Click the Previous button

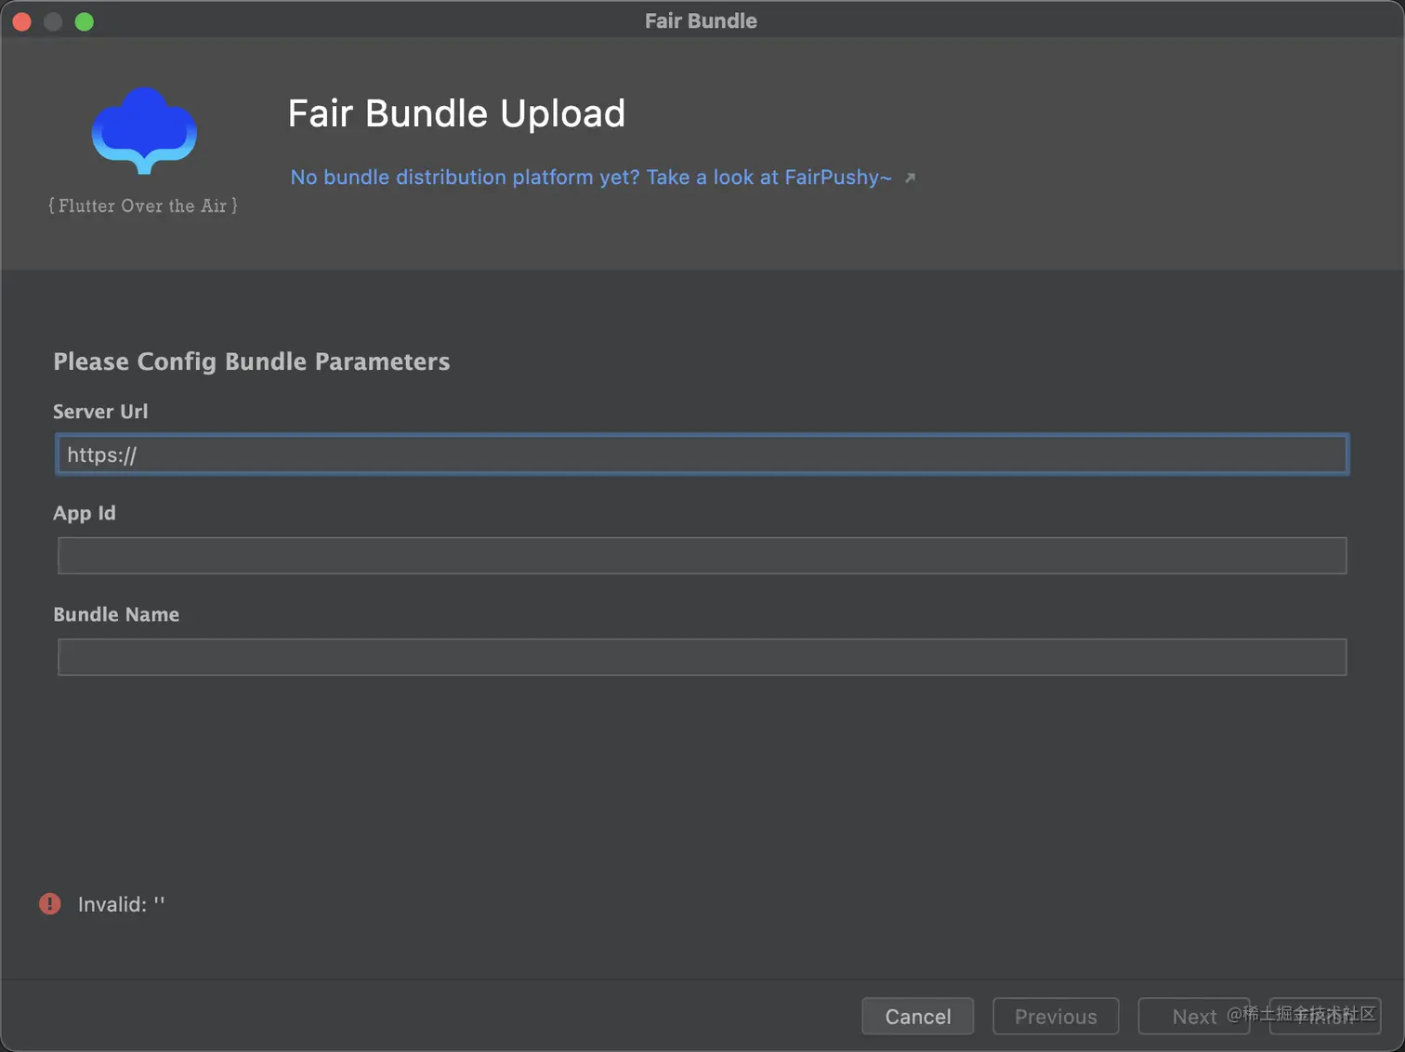[x=1056, y=1016]
